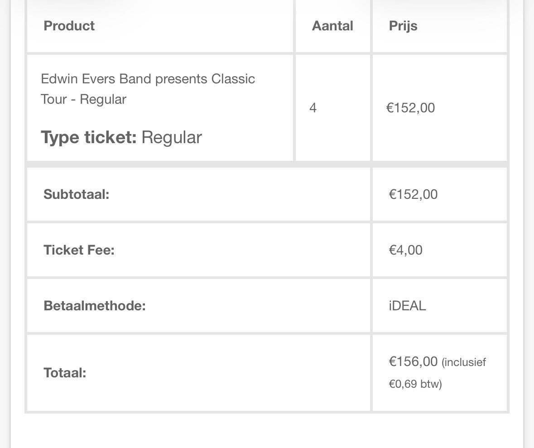
Task: Click the iDEAL payment method value
Action: pyautogui.click(x=407, y=306)
